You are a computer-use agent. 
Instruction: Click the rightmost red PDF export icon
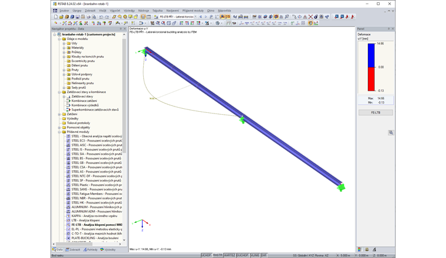tap(353, 17)
